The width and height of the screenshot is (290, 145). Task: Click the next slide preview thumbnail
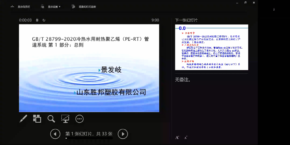(x=211, y=47)
